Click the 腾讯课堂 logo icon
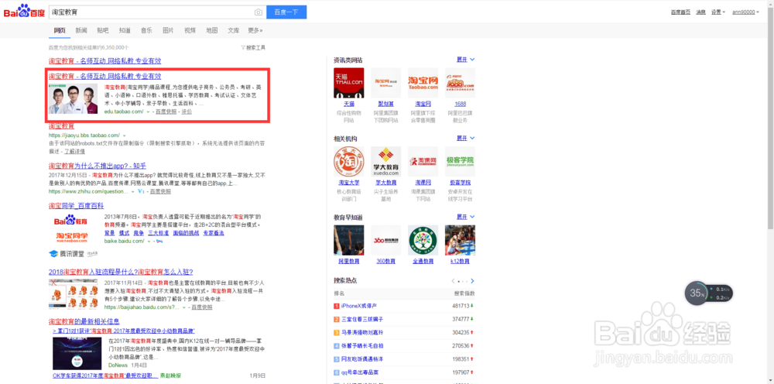Screen dimensions: 774x384 (53, 254)
